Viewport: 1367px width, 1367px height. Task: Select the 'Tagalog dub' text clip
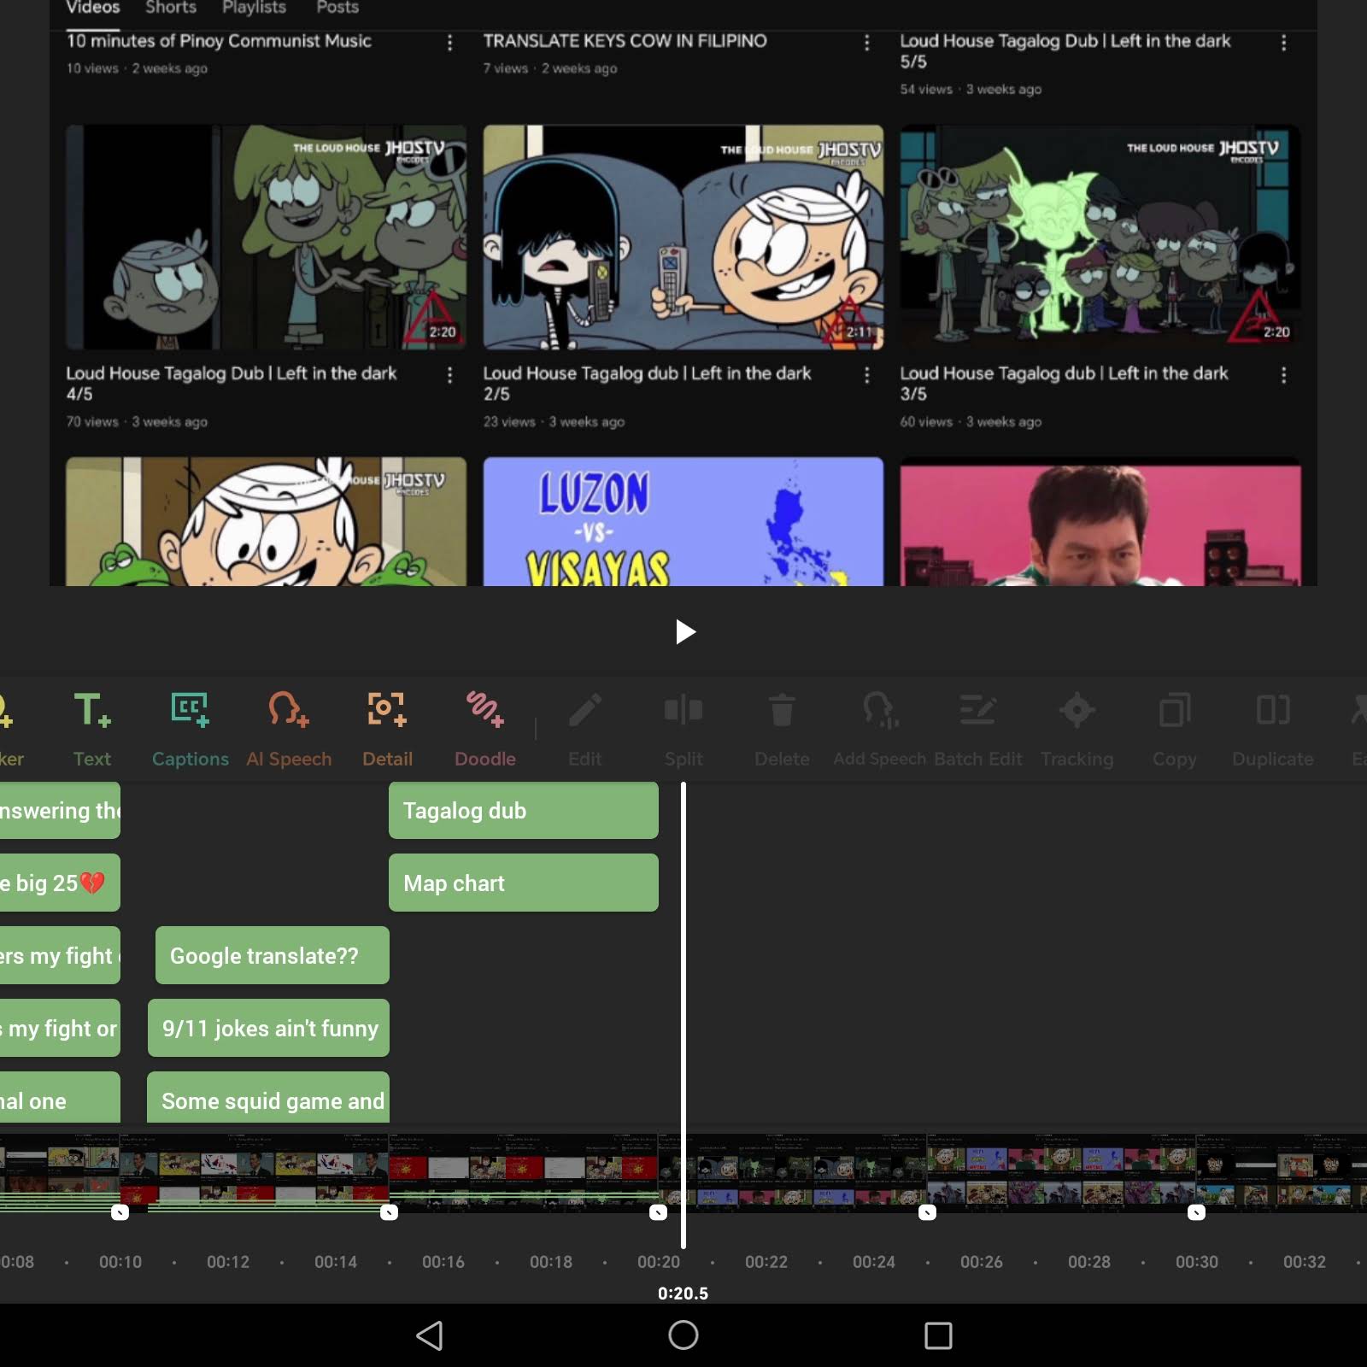pyautogui.click(x=524, y=811)
